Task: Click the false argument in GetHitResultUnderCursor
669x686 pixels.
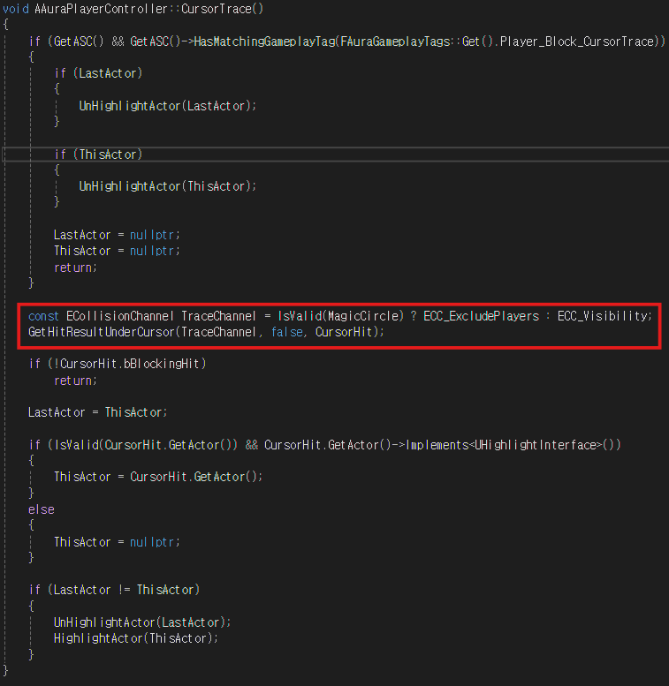Action: click(286, 332)
